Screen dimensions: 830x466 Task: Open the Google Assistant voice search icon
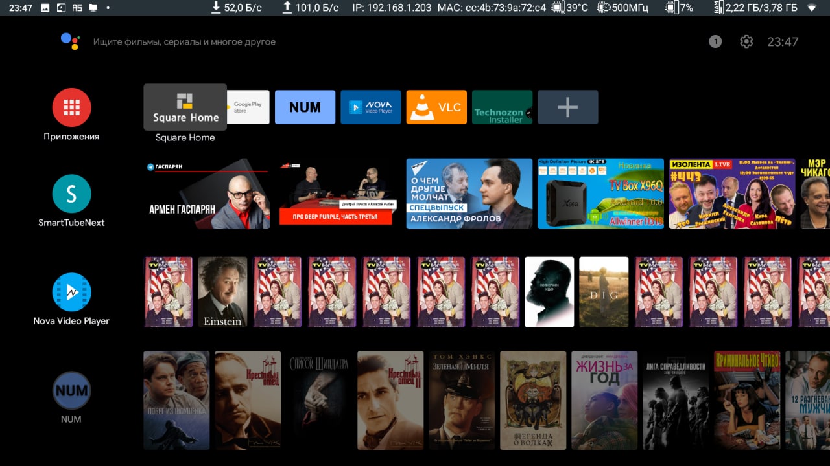click(x=70, y=41)
